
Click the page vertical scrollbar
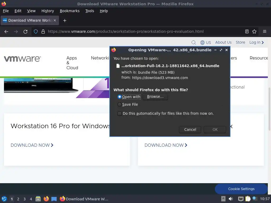[x=269, y=109]
